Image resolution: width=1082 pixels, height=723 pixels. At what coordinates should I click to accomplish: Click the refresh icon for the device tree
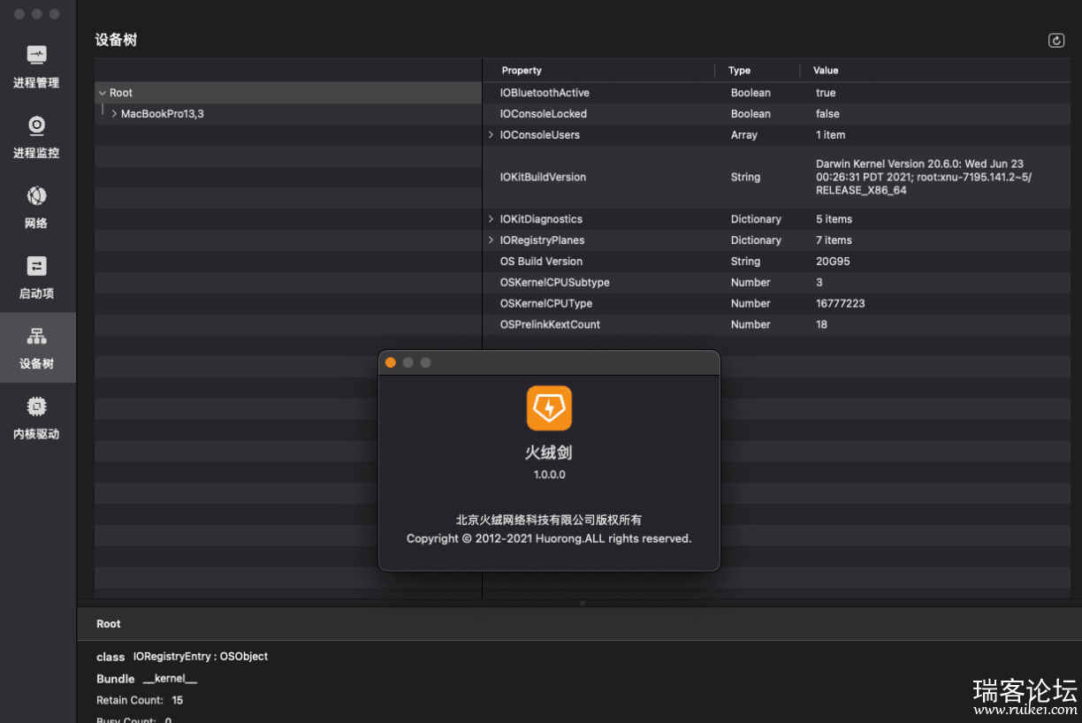click(1056, 40)
